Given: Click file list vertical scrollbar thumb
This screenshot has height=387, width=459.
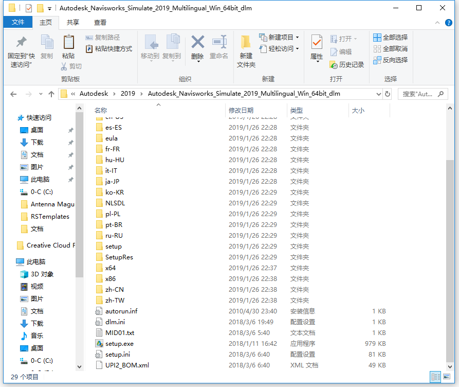Looking at the screenshot, I should 450,261.
